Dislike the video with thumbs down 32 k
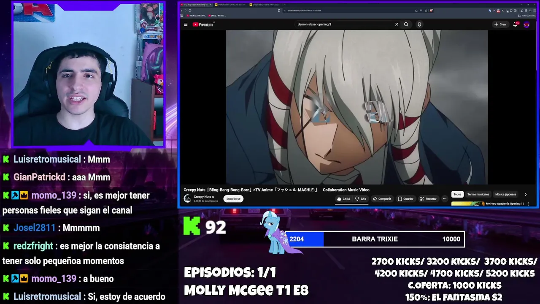 click(x=361, y=199)
